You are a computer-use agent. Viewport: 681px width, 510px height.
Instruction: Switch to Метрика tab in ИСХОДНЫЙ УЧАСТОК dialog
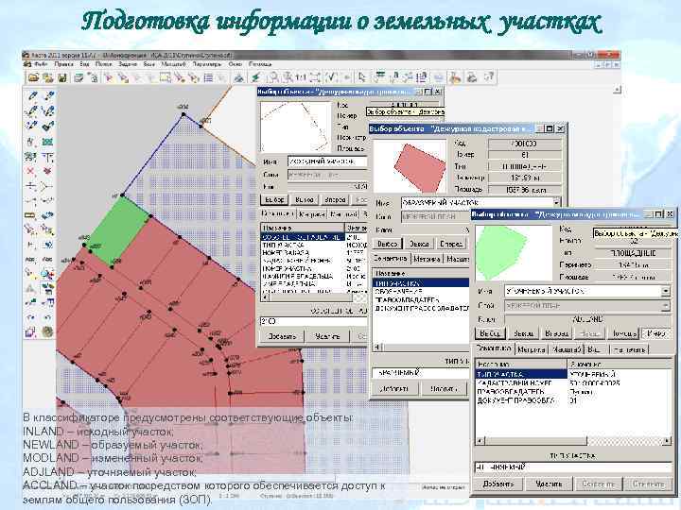pos(312,214)
